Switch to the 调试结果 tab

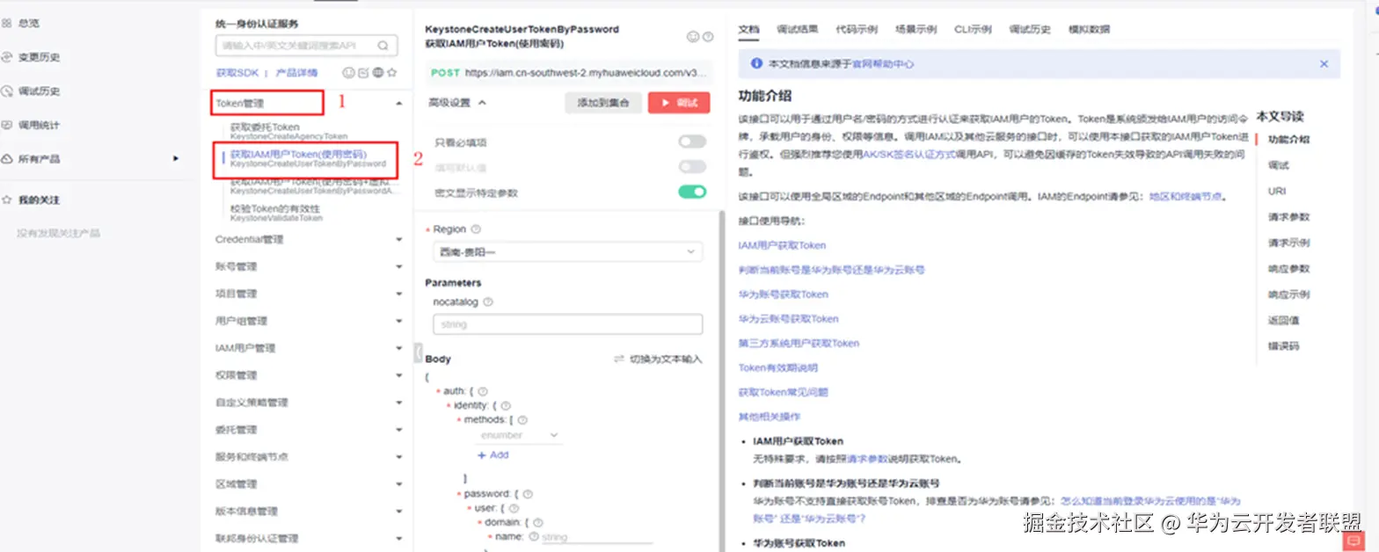[x=798, y=29]
